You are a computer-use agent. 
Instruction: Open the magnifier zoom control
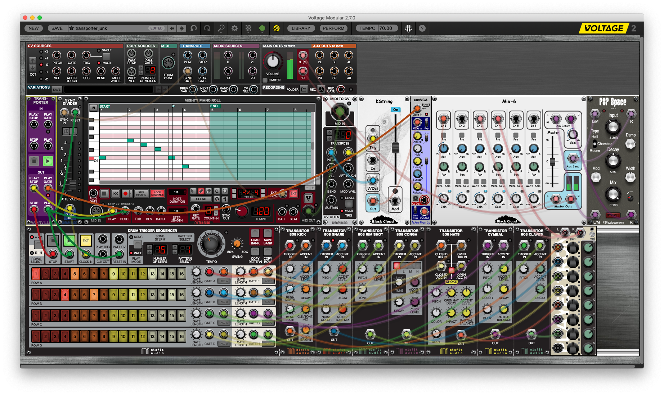tap(221, 28)
